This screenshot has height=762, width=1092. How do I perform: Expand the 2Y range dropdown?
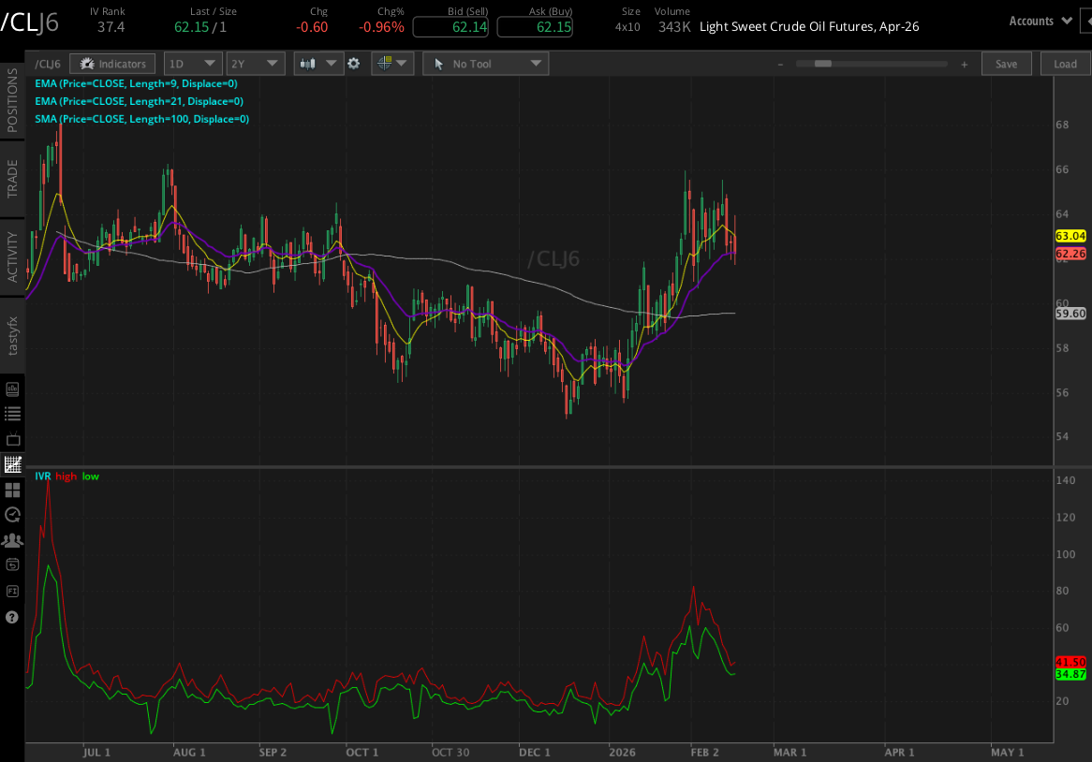tap(255, 63)
